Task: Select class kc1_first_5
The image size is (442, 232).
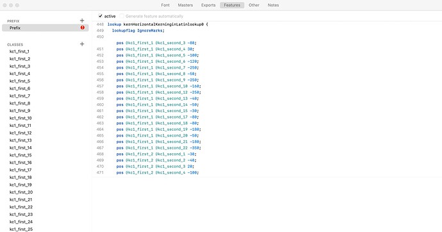Action: click(20, 81)
